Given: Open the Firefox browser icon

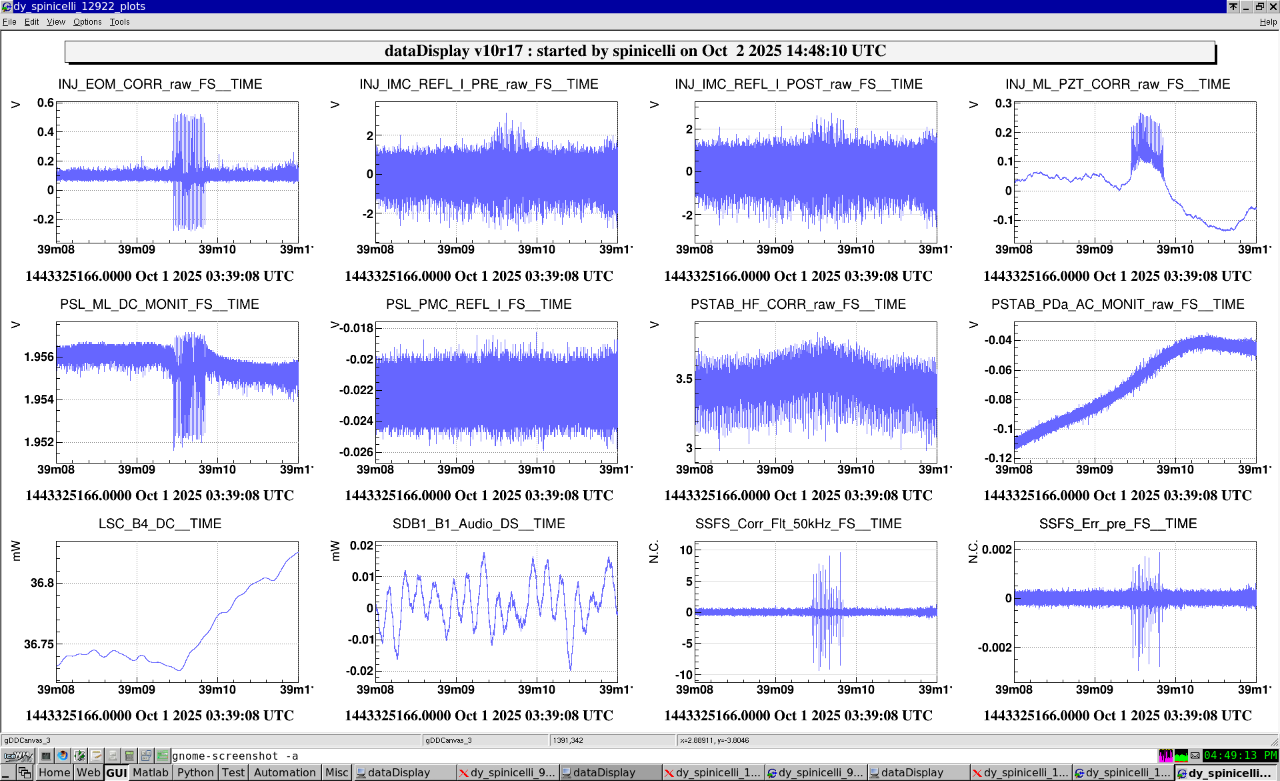Looking at the screenshot, I should 63,756.
